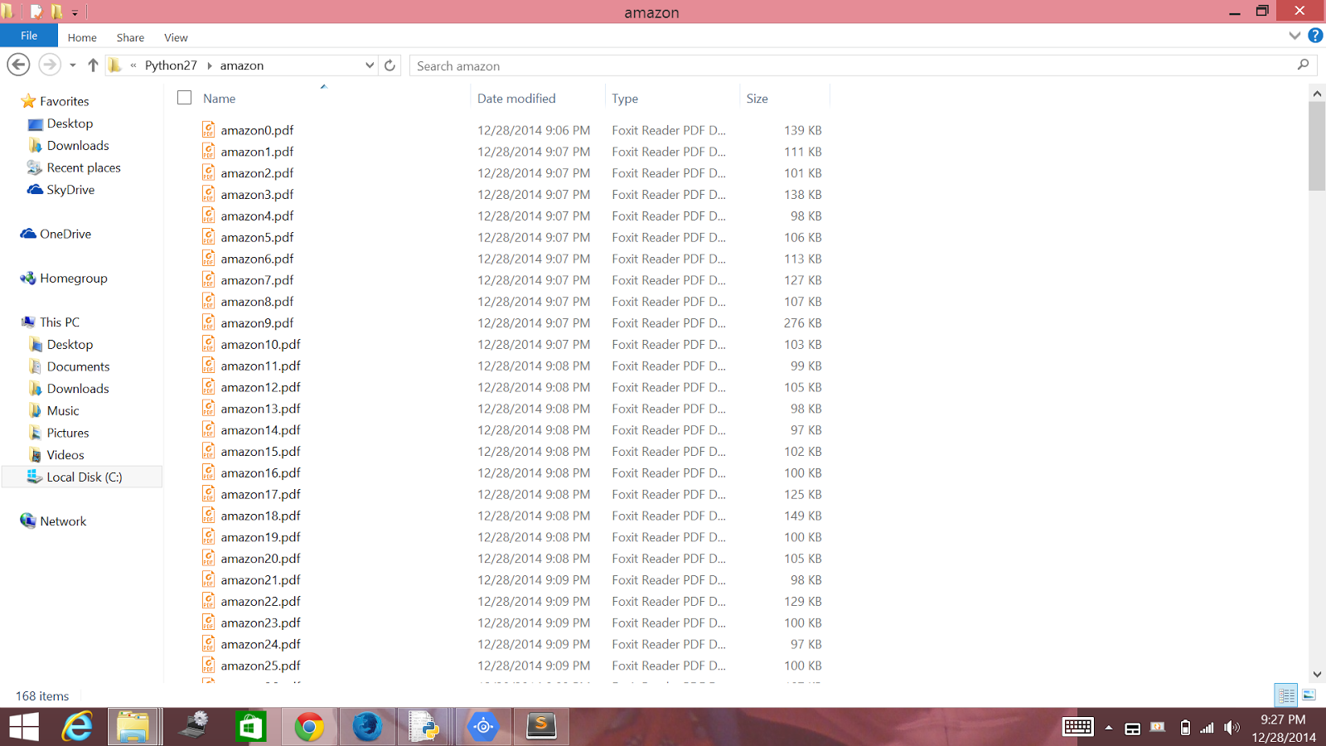This screenshot has height=746, width=1326.
Task: Click Python27 in the address bar
Action: [171, 65]
